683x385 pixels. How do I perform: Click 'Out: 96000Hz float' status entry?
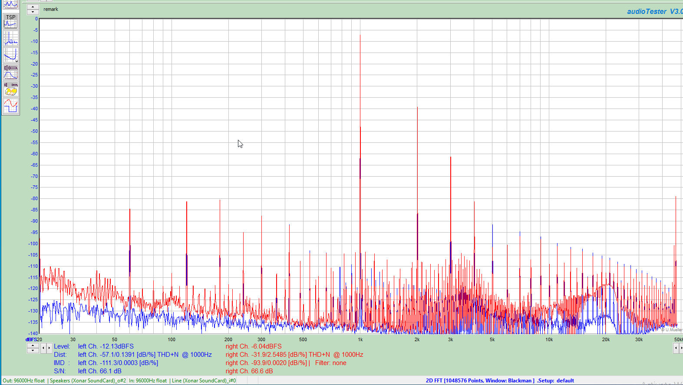[x=24, y=381]
